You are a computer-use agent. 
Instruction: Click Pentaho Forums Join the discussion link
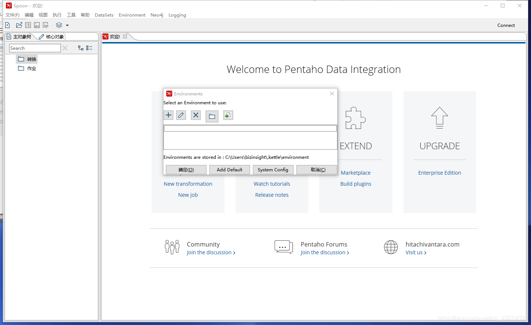pos(324,252)
